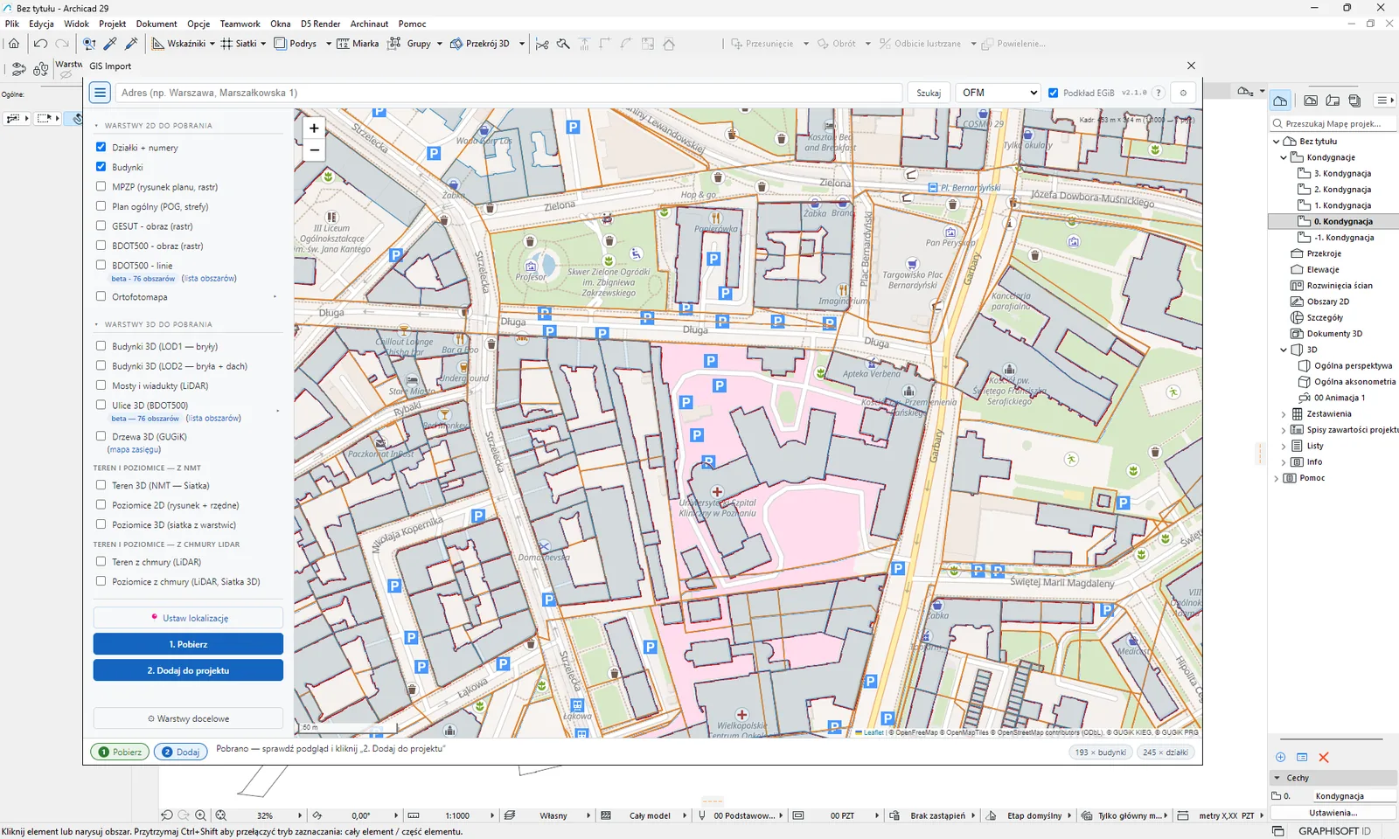Open the Plik menu
1399x839 pixels.
coord(12,24)
